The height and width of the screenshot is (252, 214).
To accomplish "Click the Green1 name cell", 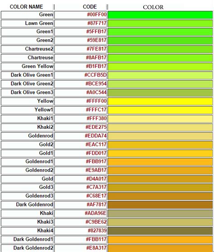I will click(27, 32).
